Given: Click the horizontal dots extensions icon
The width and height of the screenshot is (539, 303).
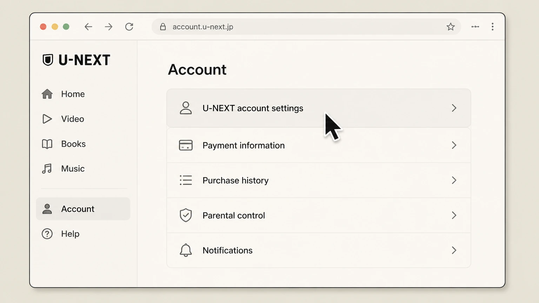Looking at the screenshot, I should click(475, 27).
